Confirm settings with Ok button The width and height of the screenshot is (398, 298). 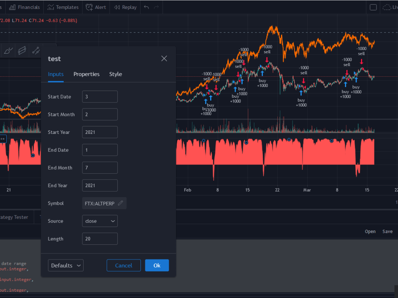[157, 265]
